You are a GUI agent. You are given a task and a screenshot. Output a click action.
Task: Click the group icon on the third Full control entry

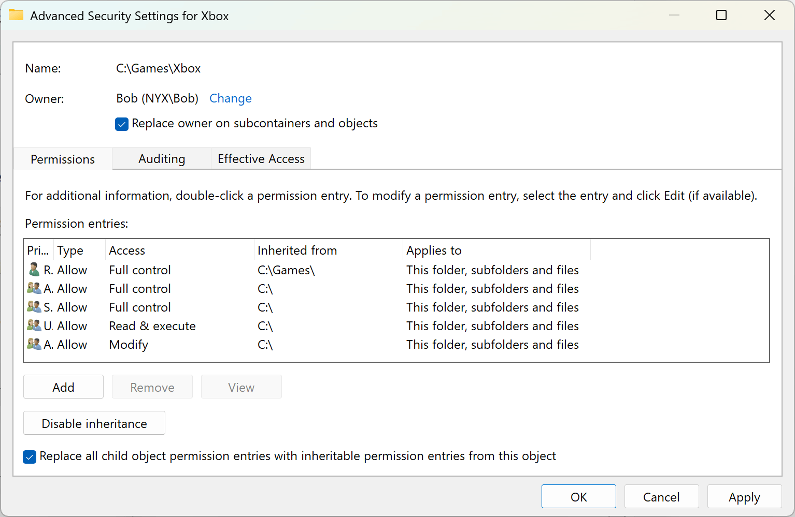[34, 307]
